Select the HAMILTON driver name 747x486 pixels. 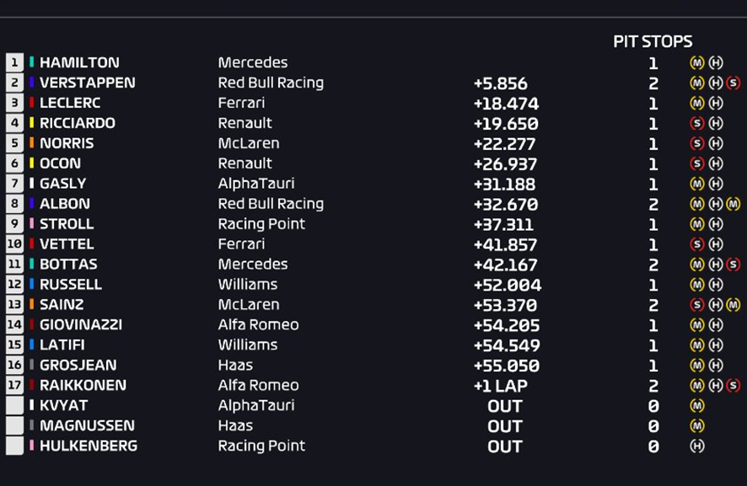pyautogui.click(x=79, y=62)
